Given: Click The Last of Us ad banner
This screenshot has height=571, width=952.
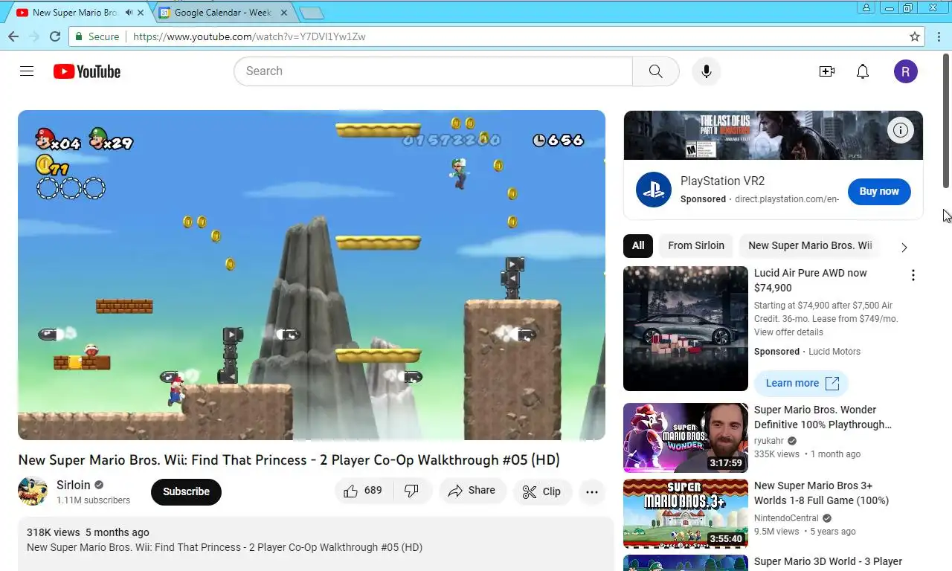Looking at the screenshot, I should pyautogui.click(x=773, y=135).
